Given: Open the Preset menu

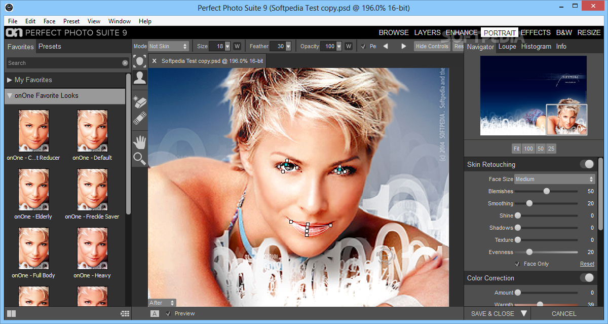Looking at the screenshot, I should [71, 21].
